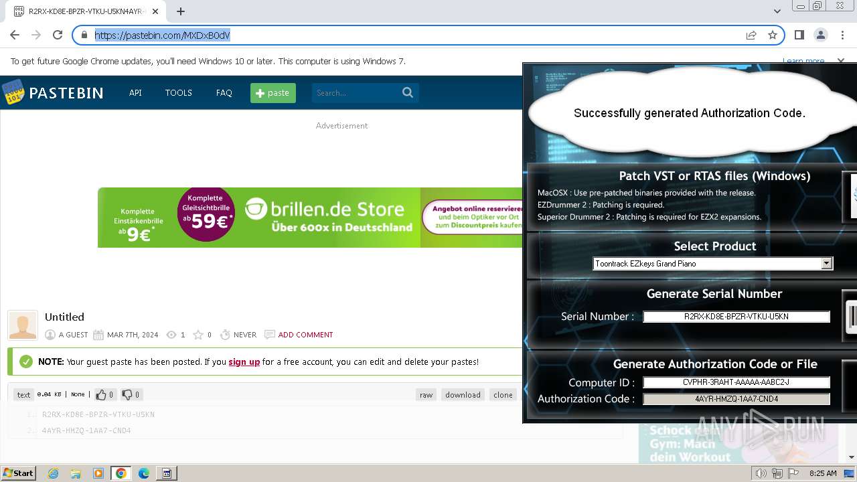
Task: Open the API menu on Pastebin
Action: point(135,92)
